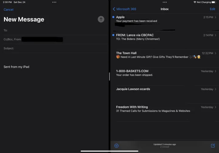The width and height of the screenshot is (219, 153).
Task: Cancel the new message draft
Action: [9, 10]
